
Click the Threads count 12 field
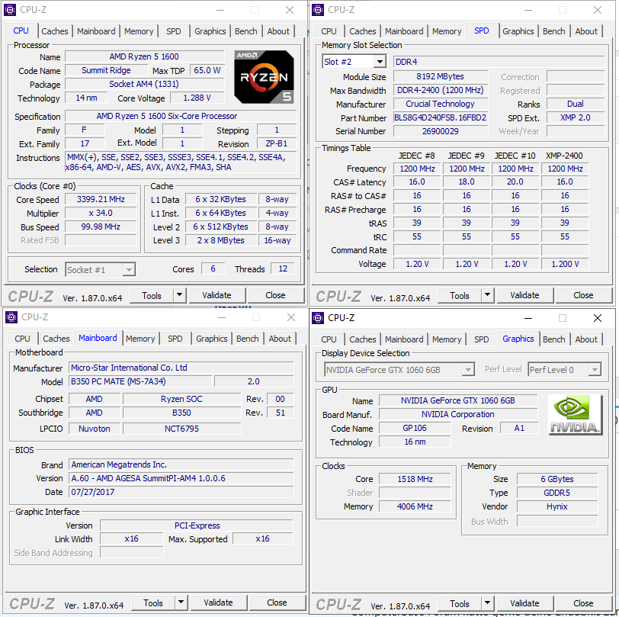click(283, 268)
